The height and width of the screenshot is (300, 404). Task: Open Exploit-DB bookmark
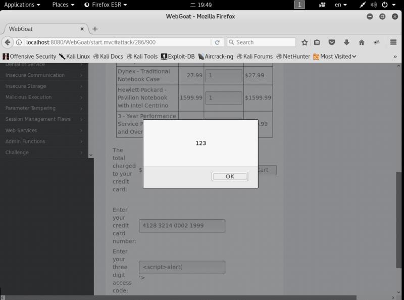tap(178, 57)
